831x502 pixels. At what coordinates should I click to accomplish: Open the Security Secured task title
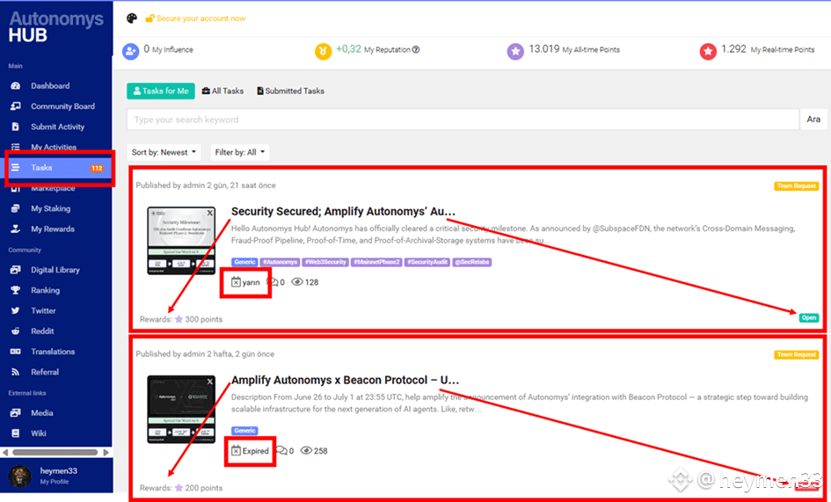(x=343, y=212)
